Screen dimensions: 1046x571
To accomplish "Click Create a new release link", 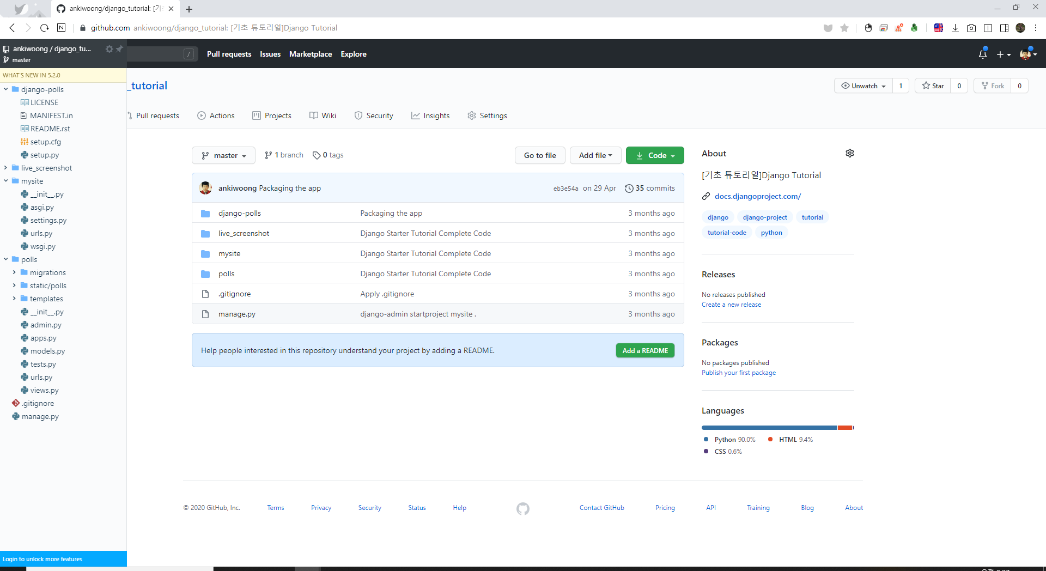I will [731, 305].
